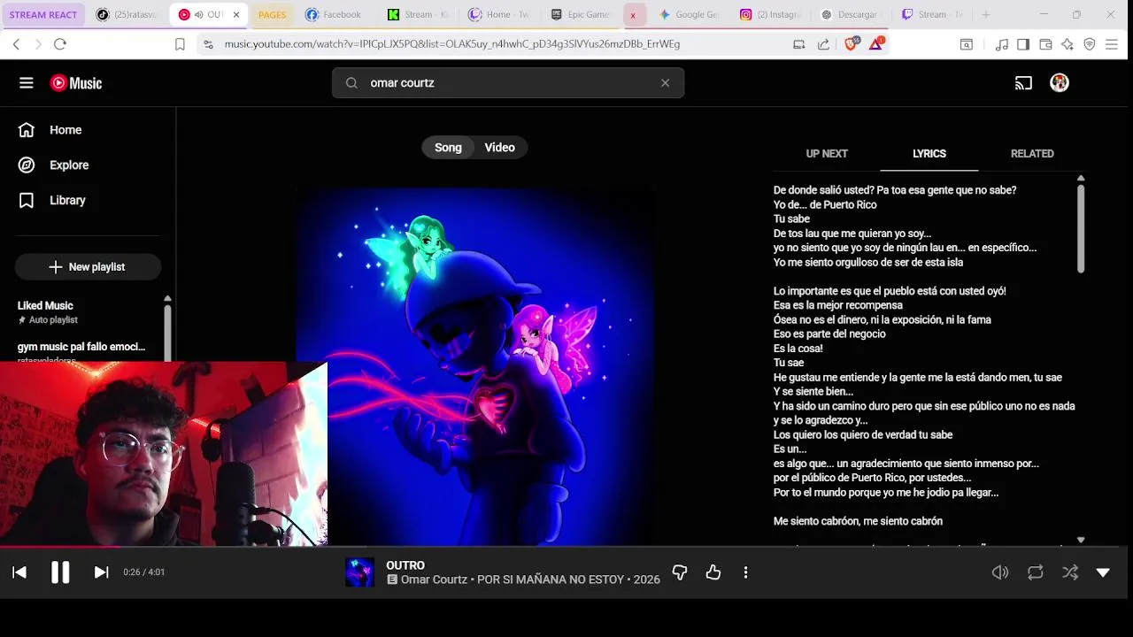Open a new browser tab
The width and height of the screenshot is (1133, 637).
pyautogui.click(x=985, y=15)
